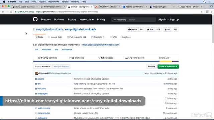
Task: View the 176 contributors
Action: click(135, 58)
